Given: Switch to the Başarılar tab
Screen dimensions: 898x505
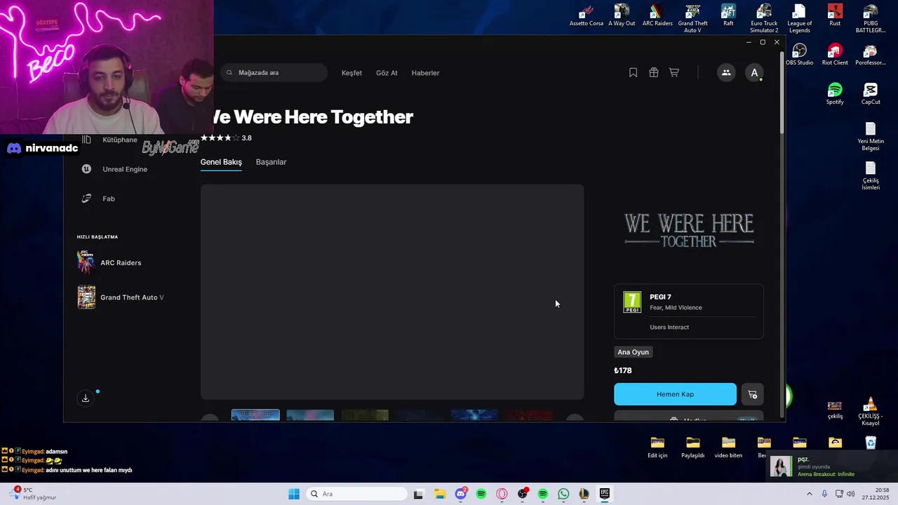Looking at the screenshot, I should coord(271,162).
